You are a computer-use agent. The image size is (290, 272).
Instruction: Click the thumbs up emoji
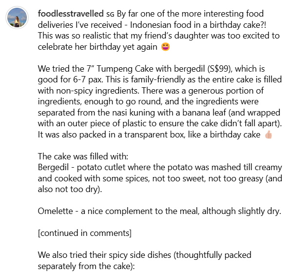click(x=268, y=135)
